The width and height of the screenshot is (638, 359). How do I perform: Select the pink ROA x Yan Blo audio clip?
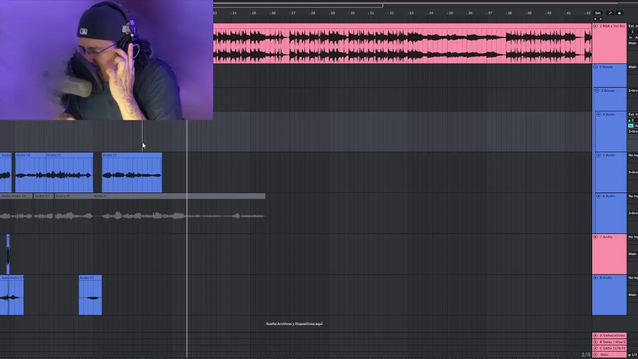pos(403,43)
